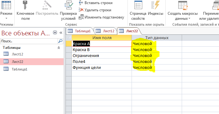Viewport: 219px width, 114px height.
Task: Set the Ключевое поле primary key
Action: 25,10
